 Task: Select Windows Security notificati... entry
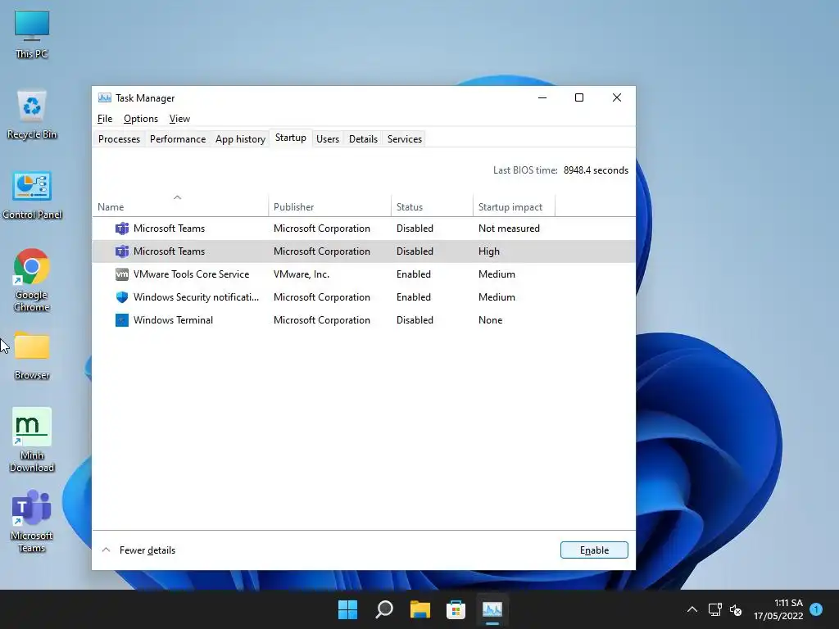(196, 297)
